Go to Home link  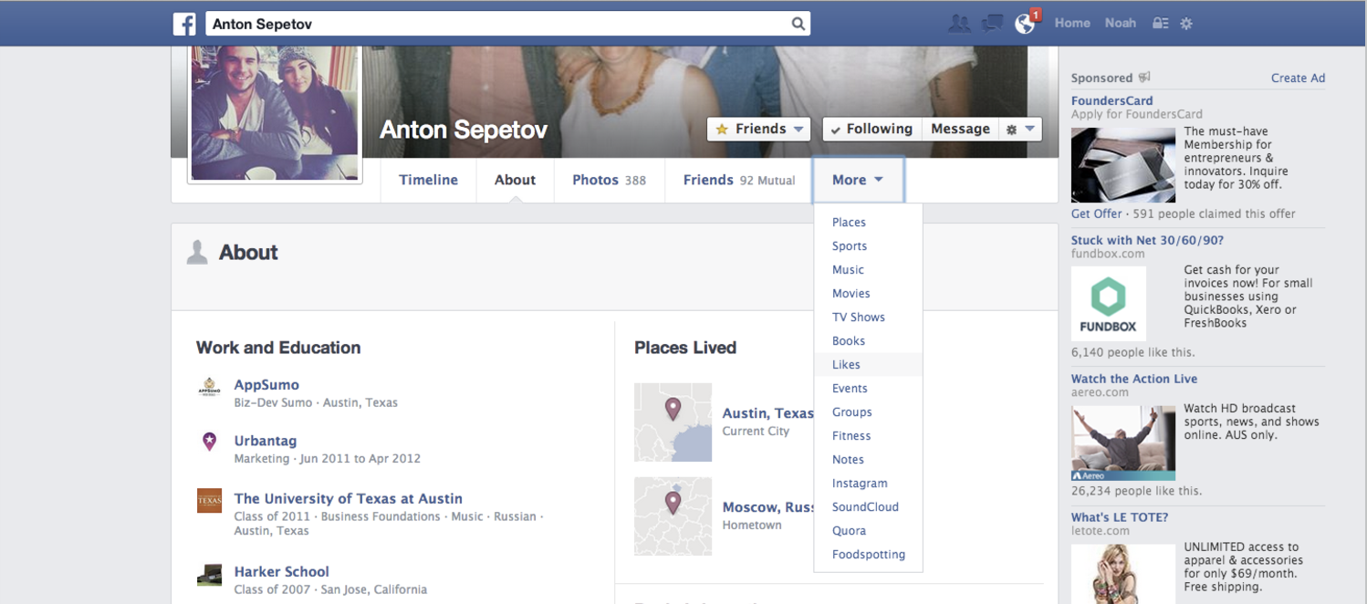tap(1072, 24)
